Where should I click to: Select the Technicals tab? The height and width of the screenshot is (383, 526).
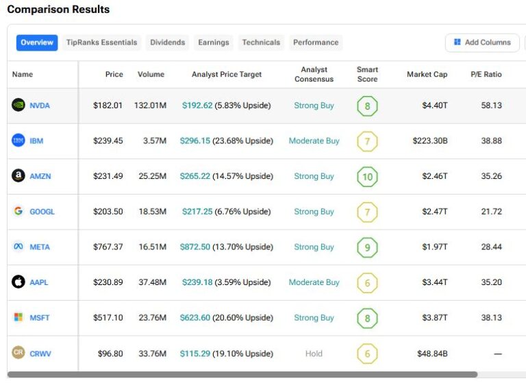point(261,42)
